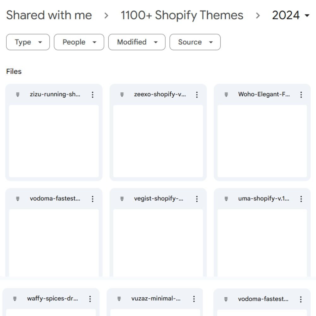Open three-dot menu for uma-shopify file
Image resolution: width=316 pixels, height=316 pixels.
pos(301,199)
